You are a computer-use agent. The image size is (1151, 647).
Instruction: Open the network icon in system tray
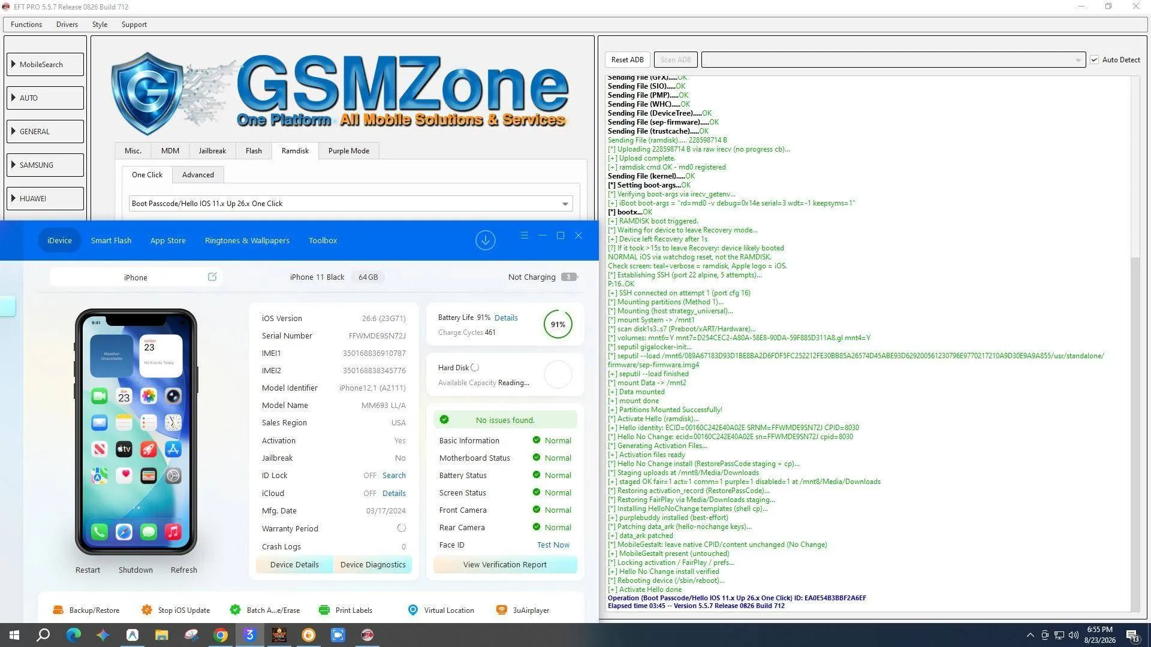pyautogui.click(x=1059, y=635)
